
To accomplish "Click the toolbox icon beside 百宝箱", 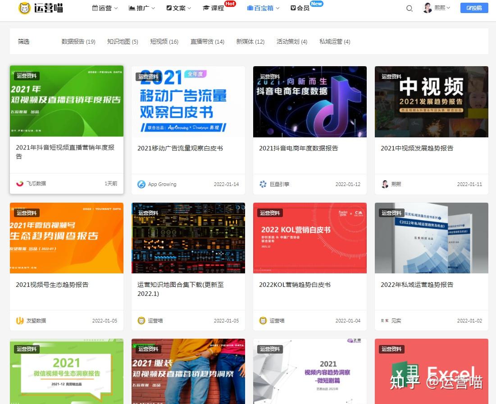I will pos(250,8).
